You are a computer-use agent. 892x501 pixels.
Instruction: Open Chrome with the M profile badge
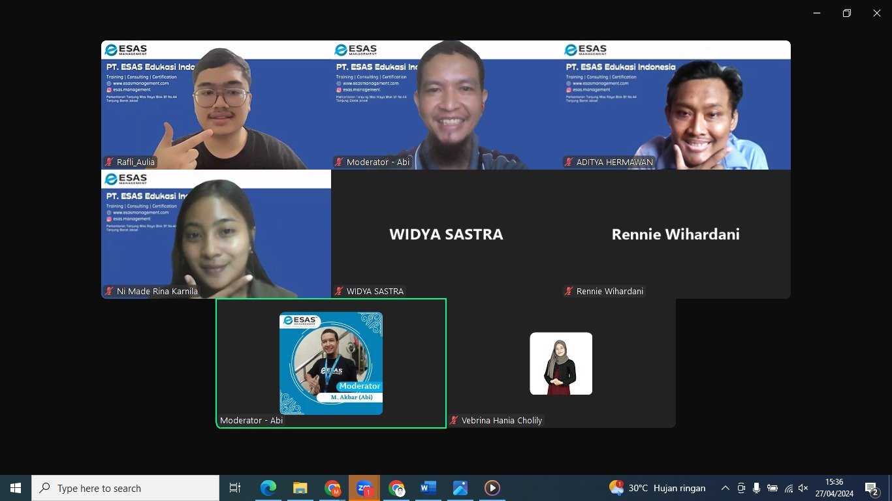(332, 488)
